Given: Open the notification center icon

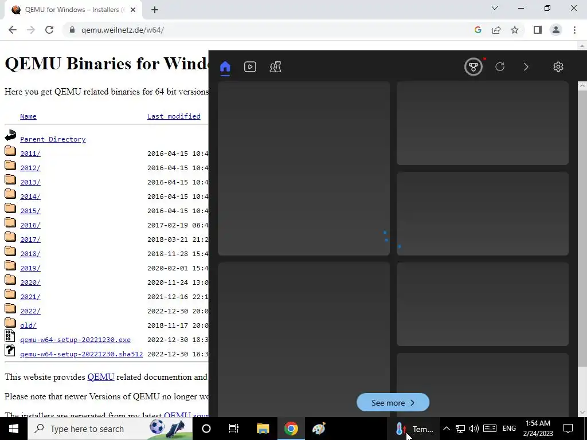Looking at the screenshot, I should click(x=568, y=429).
